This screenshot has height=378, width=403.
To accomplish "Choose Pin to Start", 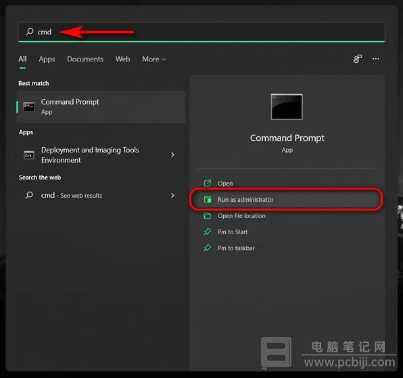I will click(x=287, y=232).
